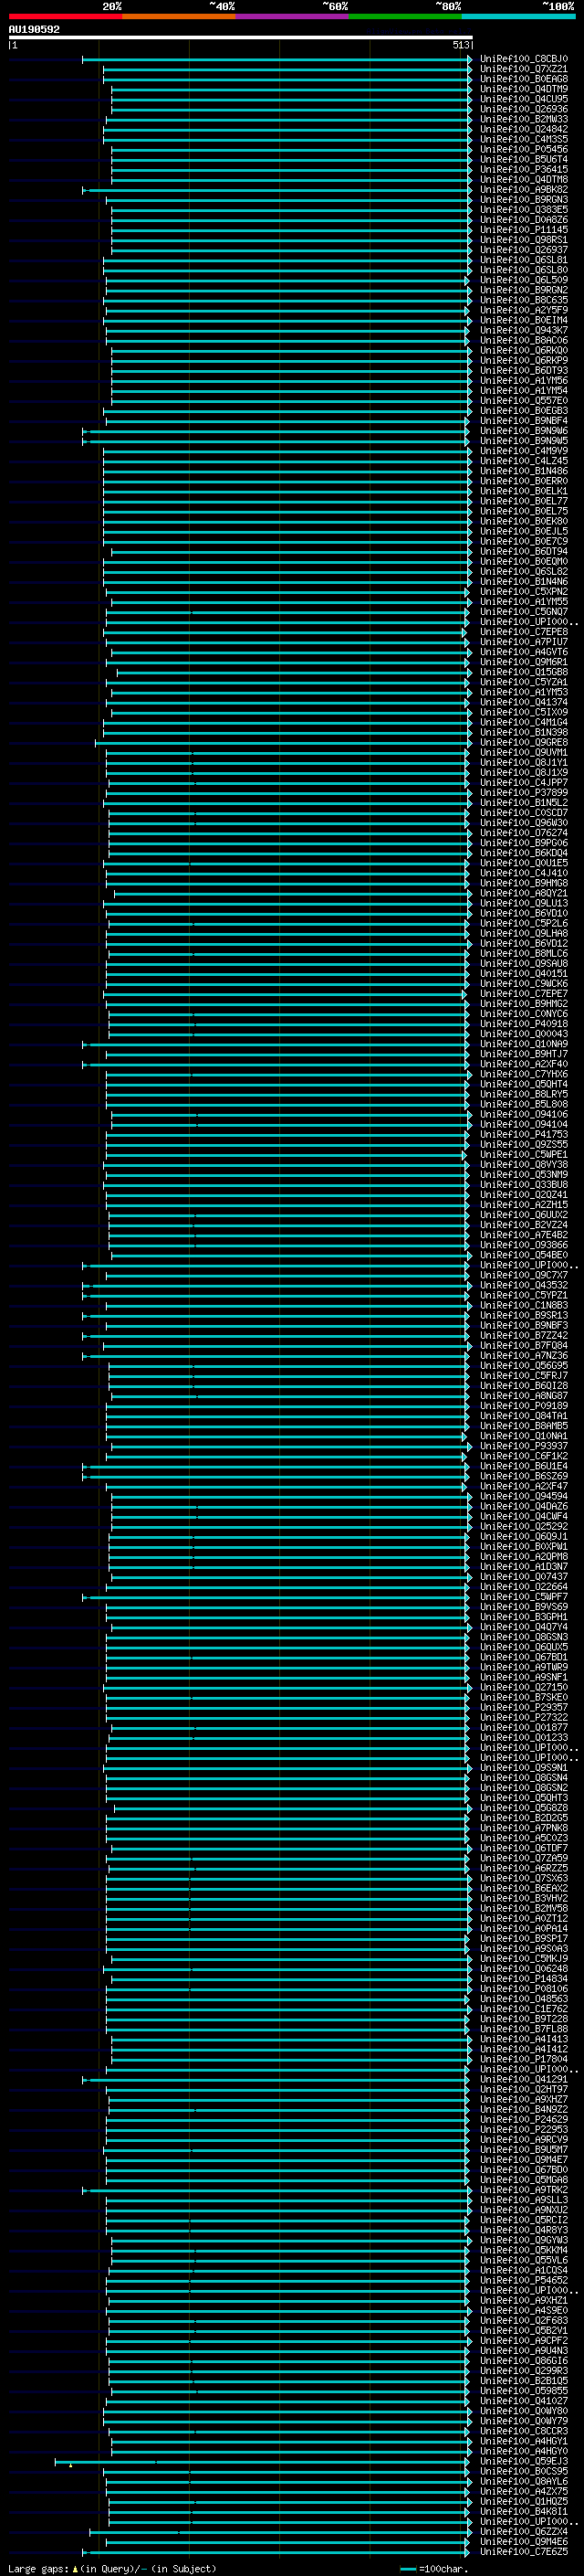
Task: Select label UniRef100_P41753
Action: point(523,1135)
